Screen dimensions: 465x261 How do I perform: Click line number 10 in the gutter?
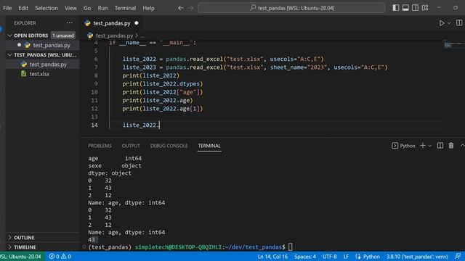[x=94, y=92]
